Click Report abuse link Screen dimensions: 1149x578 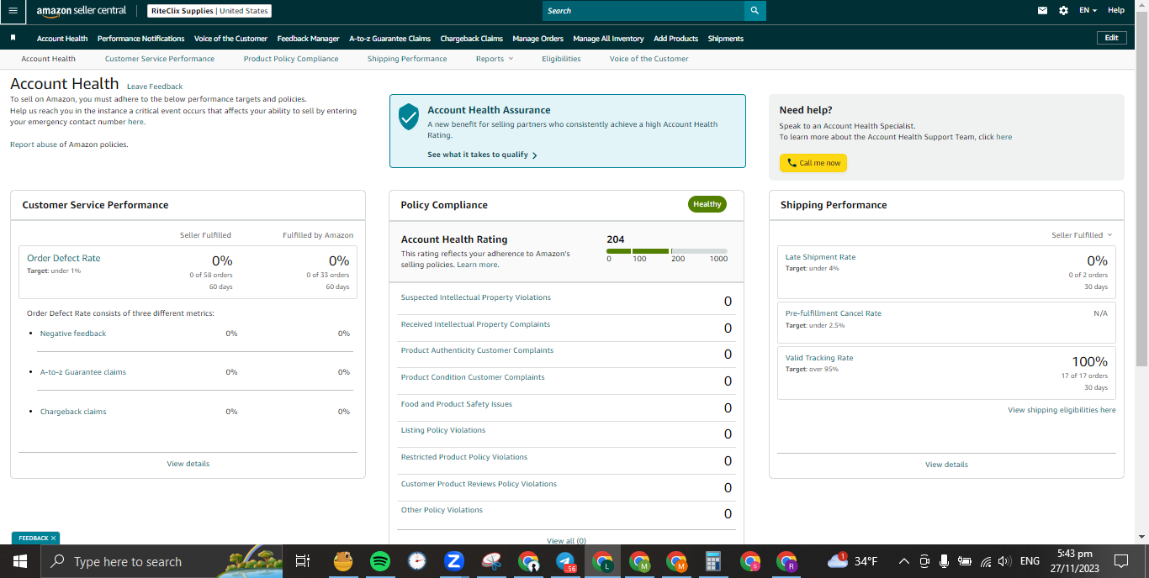[34, 144]
